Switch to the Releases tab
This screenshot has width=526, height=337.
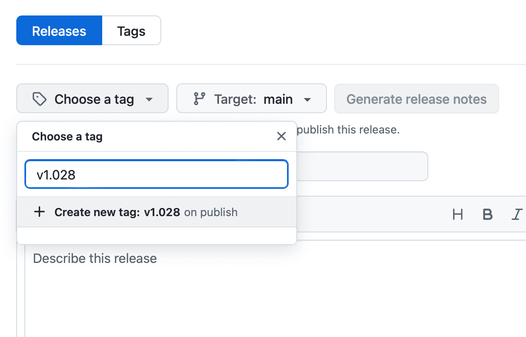(x=59, y=31)
